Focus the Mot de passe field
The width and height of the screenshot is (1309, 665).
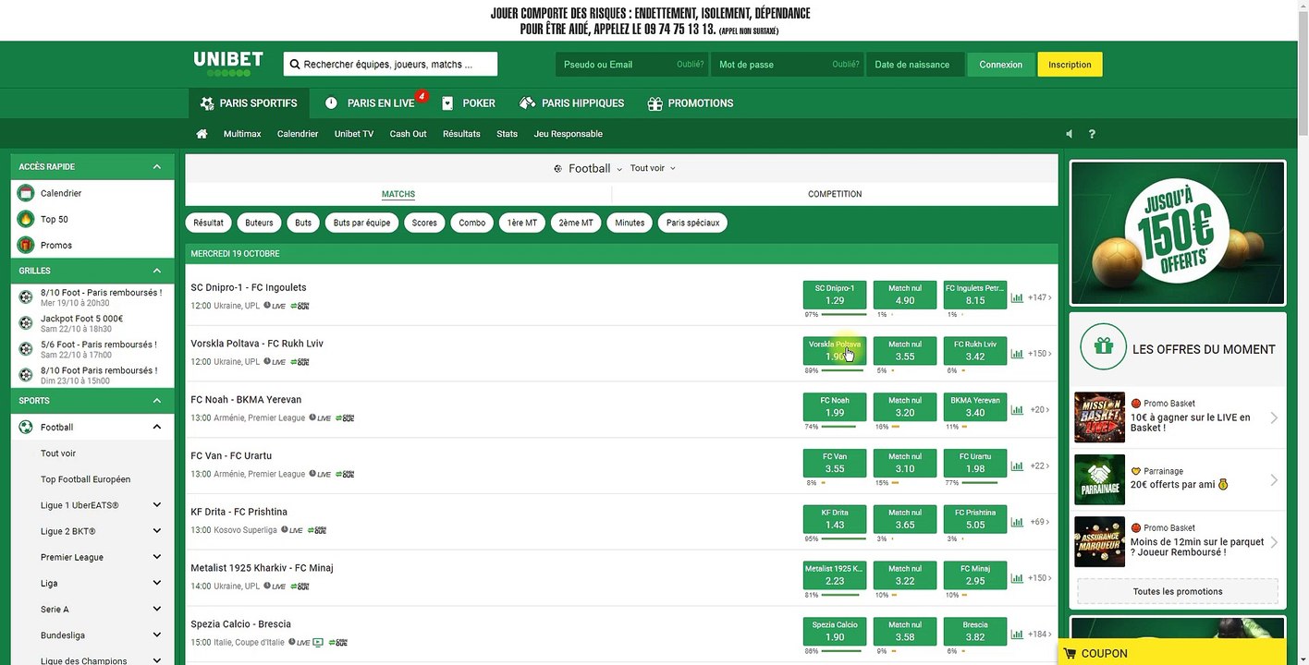click(x=788, y=65)
